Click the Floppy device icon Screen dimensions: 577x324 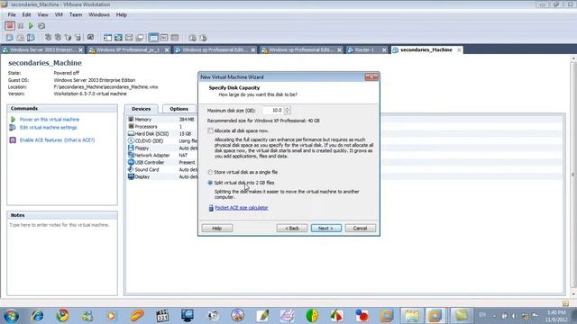[131, 148]
